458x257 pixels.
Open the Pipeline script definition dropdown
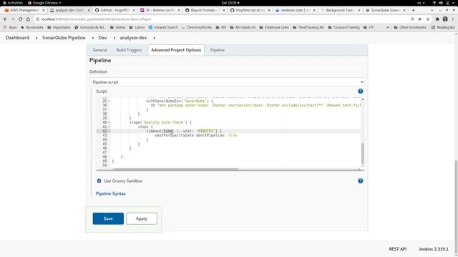(227, 82)
